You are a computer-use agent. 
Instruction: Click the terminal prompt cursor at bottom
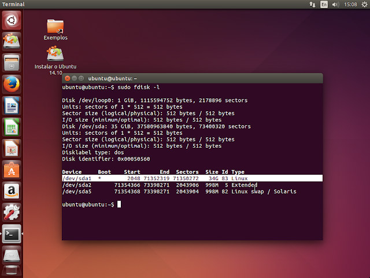[x=119, y=204]
